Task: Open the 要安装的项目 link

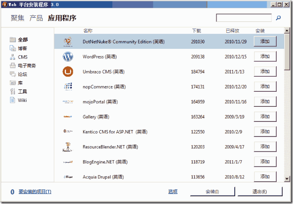Action: tap(35, 192)
